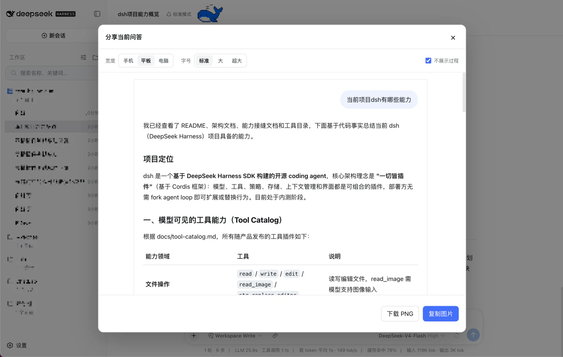
Task: Click the 工作区 section label
Action: click(x=17, y=57)
